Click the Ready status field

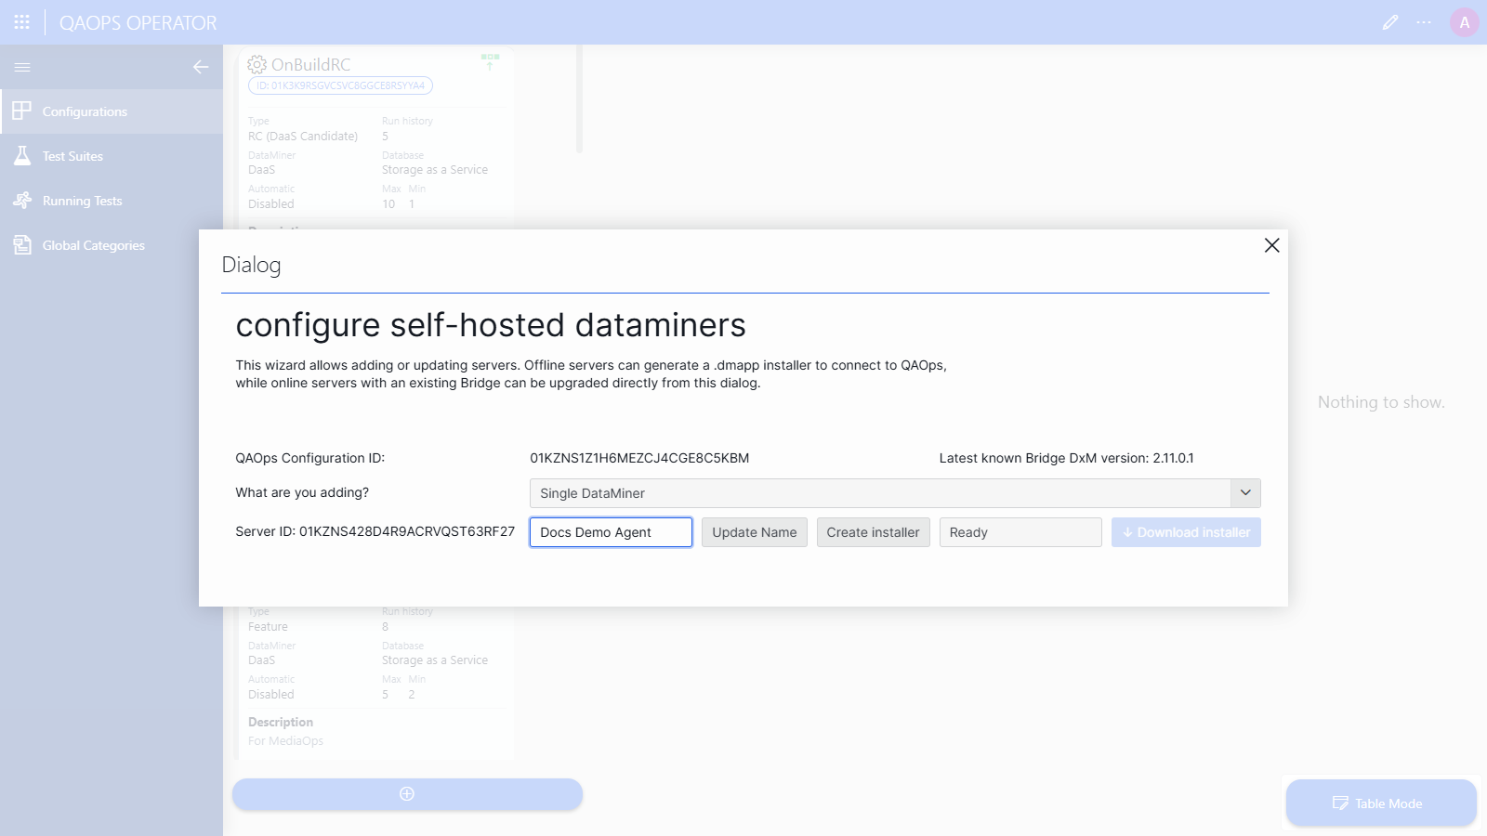(x=1020, y=532)
